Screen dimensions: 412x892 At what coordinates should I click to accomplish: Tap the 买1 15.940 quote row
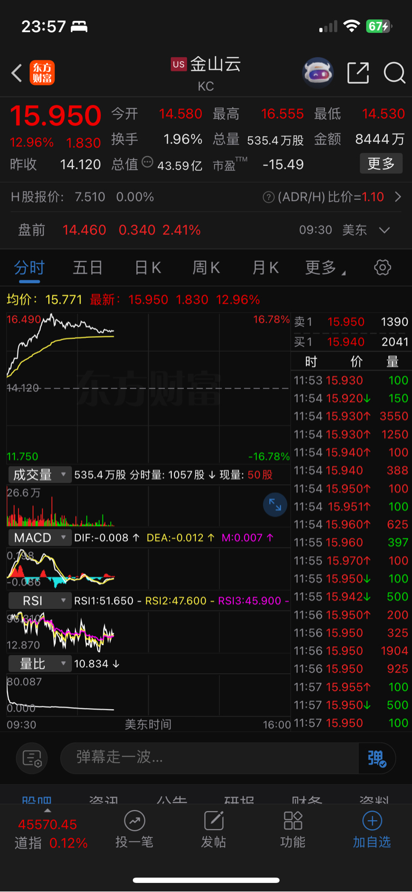click(351, 342)
